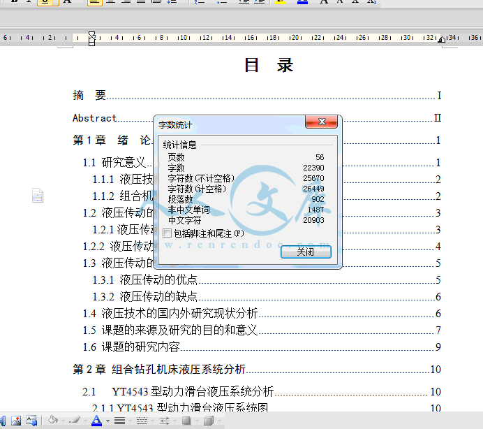The width and height of the screenshot is (483, 429).
Task: Click the fill color paint bucket
Action: click(x=53, y=420)
